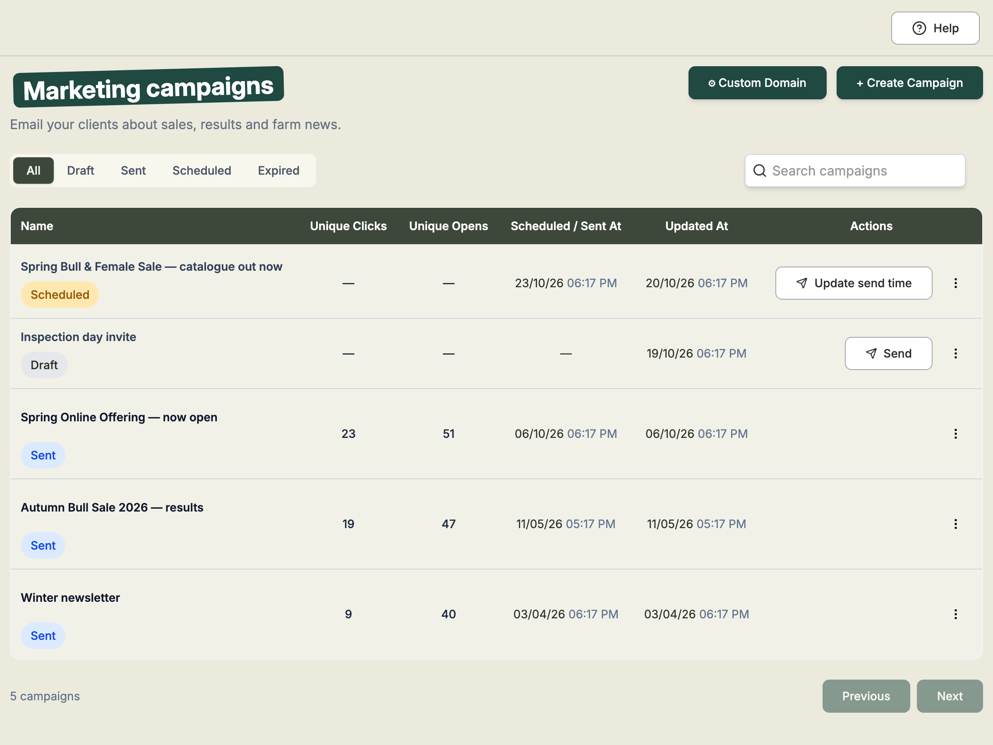Click the Create Campaign button

point(909,83)
